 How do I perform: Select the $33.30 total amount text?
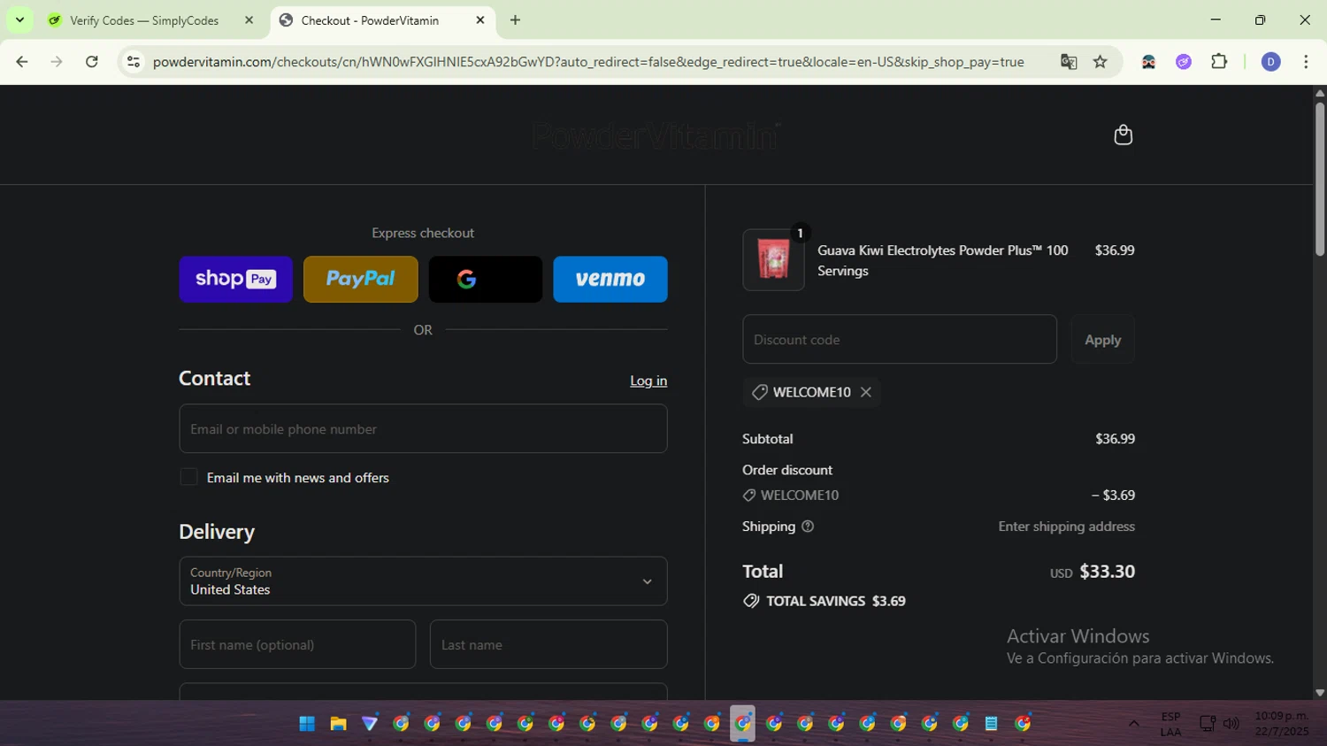[1108, 572]
